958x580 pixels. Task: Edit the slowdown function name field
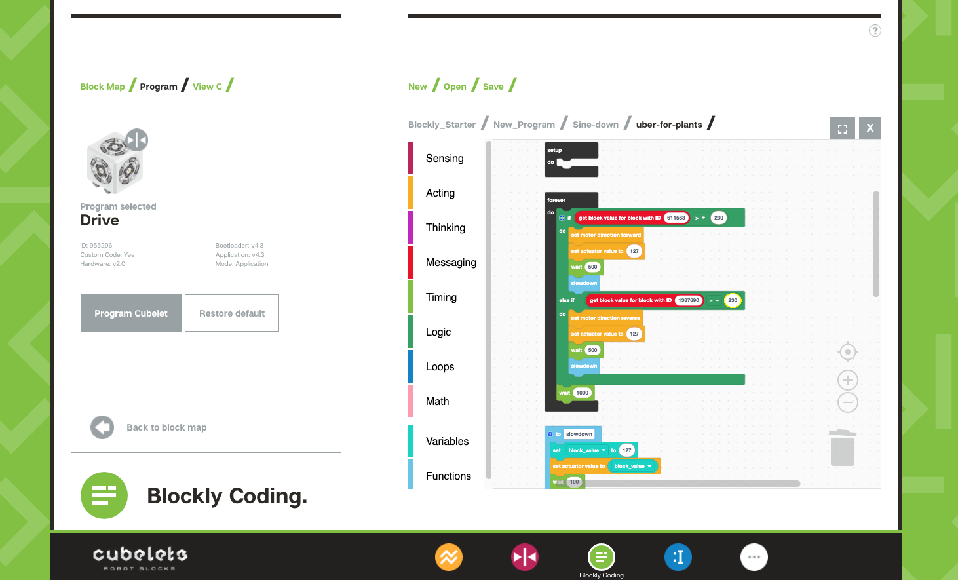pos(579,434)
